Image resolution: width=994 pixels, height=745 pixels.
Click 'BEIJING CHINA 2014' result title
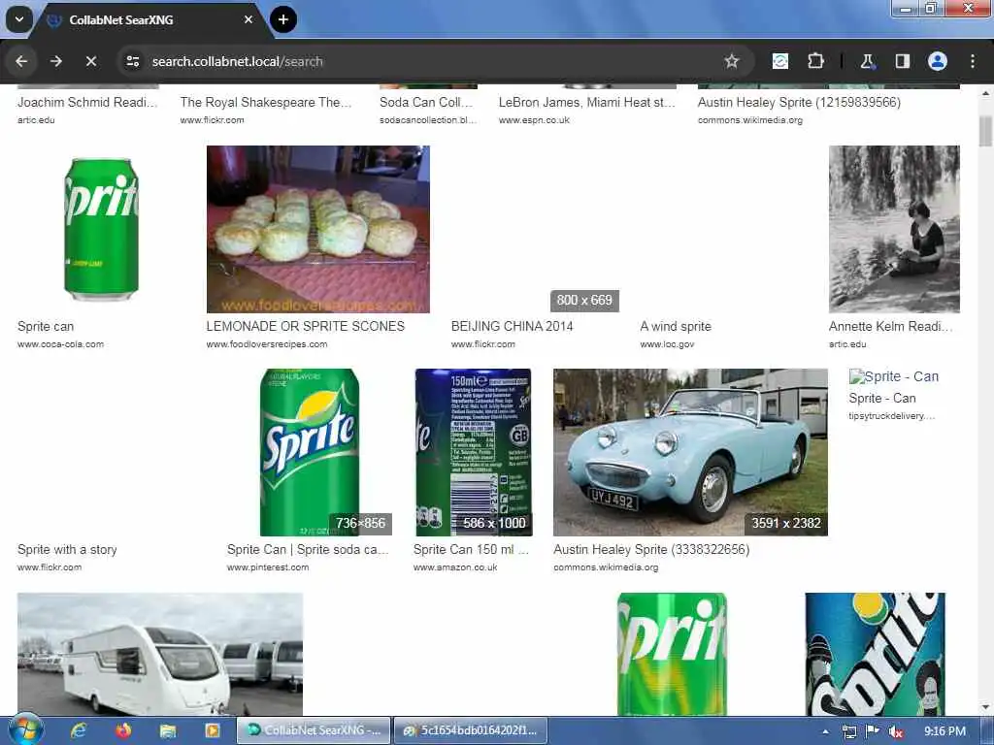click(x=513, y=326)
